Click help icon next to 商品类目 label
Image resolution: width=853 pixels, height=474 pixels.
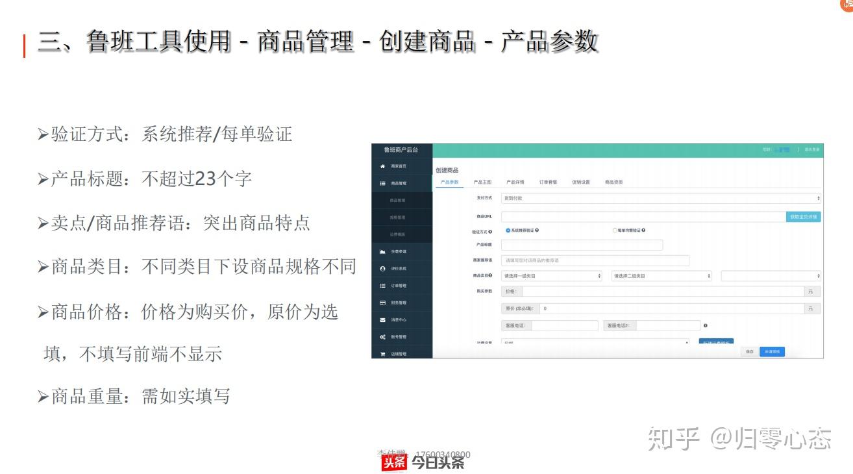490,276
